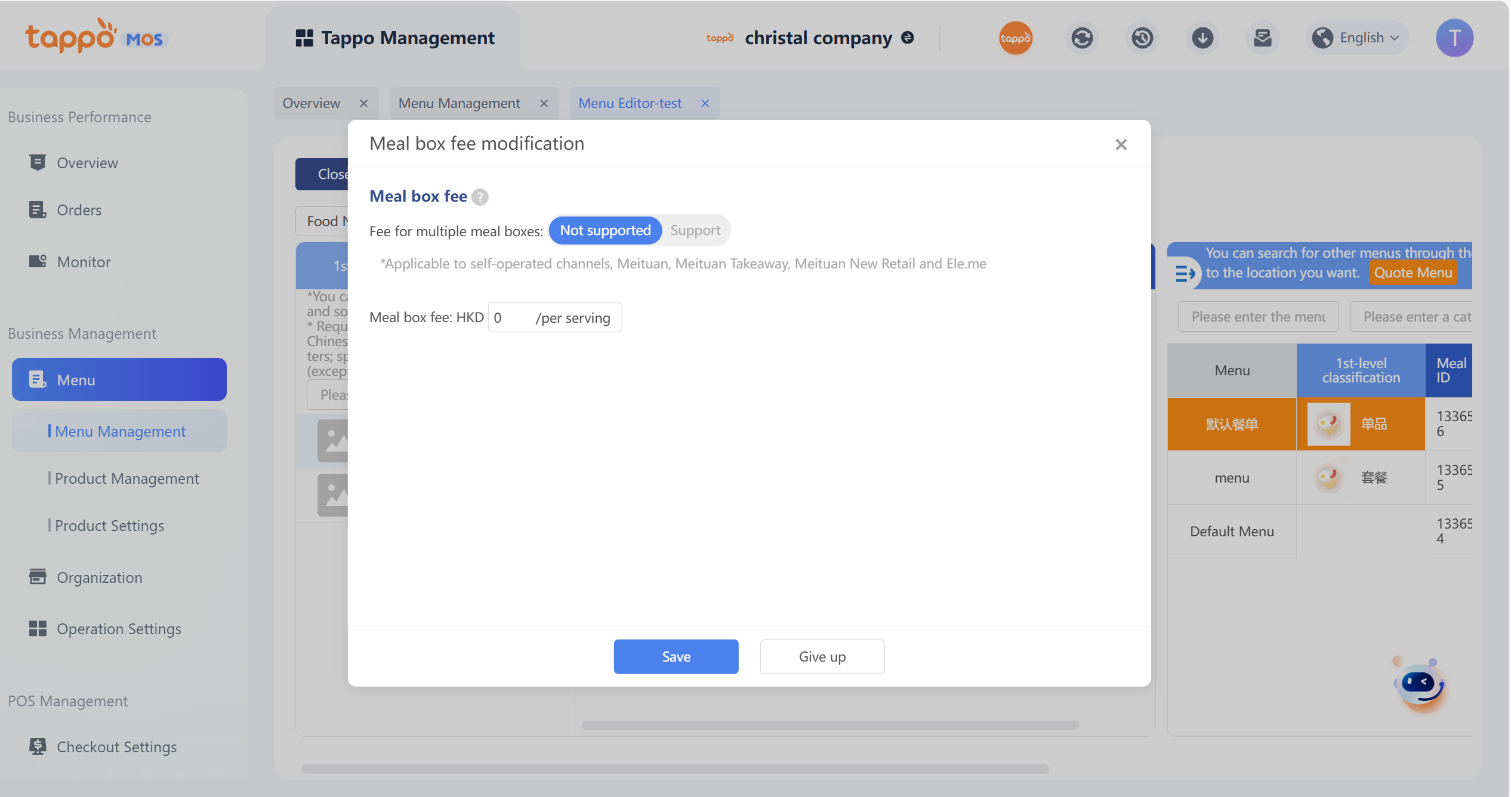Click the Save button
The width and height of the screenshot is (1511, 797).
[x=676, y=657]
